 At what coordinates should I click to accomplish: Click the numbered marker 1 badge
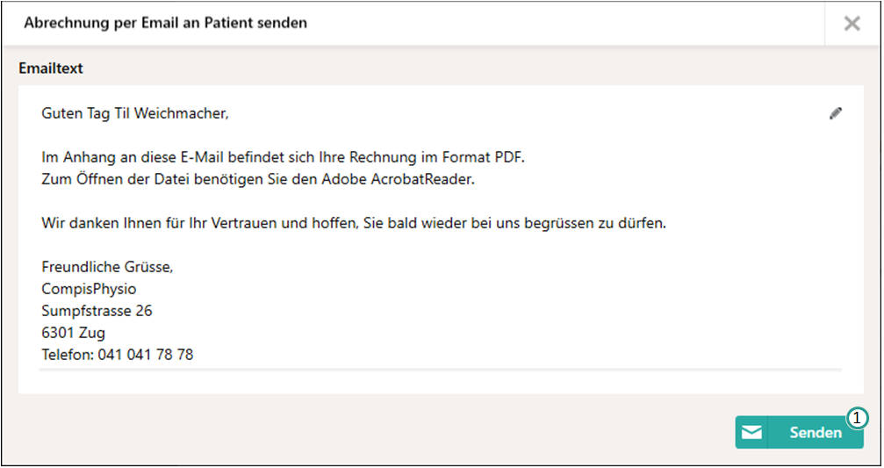point(857,419)
